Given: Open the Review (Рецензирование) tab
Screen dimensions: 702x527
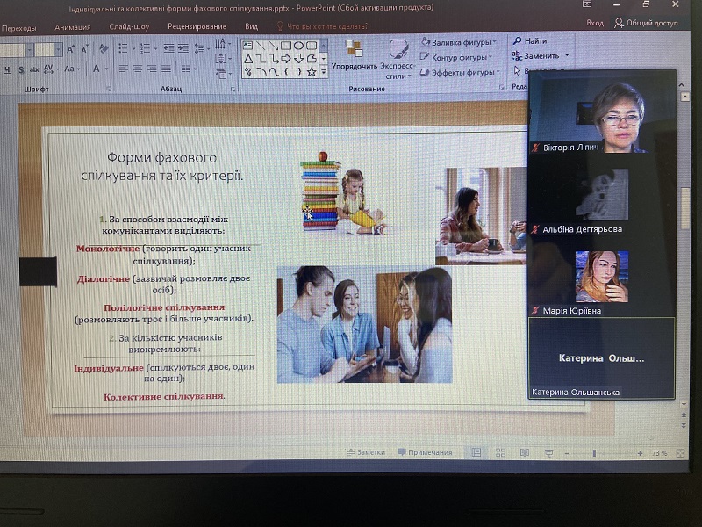Looking at the screenshot, I should pyautogui.click(x=197, y=26).
